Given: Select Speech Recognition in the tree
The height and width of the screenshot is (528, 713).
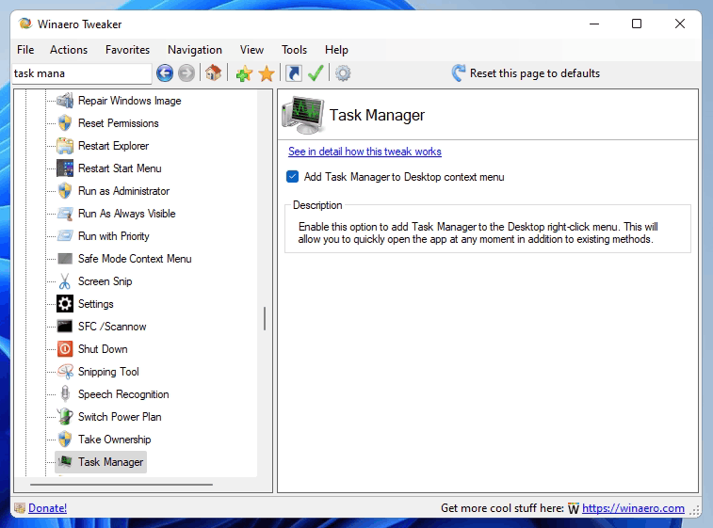Looking at the screenshot, I should 123,394.
